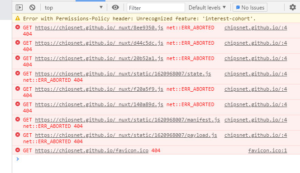Viewport: 300px width, 173px height.
Task: Click the error icon on the payload.js row
Action: click(x=18, y=135)
